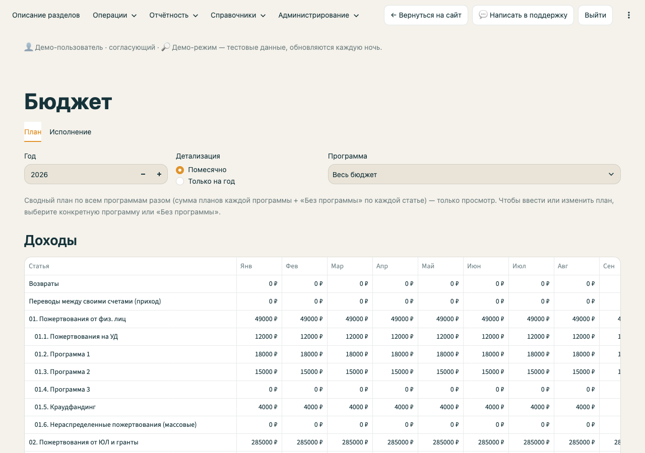Click the chevron next to Операции
Screen dimensions: 645x453
(x=134, y=16)
